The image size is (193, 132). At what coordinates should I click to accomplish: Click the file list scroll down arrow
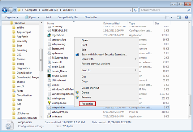click(190, 117)
